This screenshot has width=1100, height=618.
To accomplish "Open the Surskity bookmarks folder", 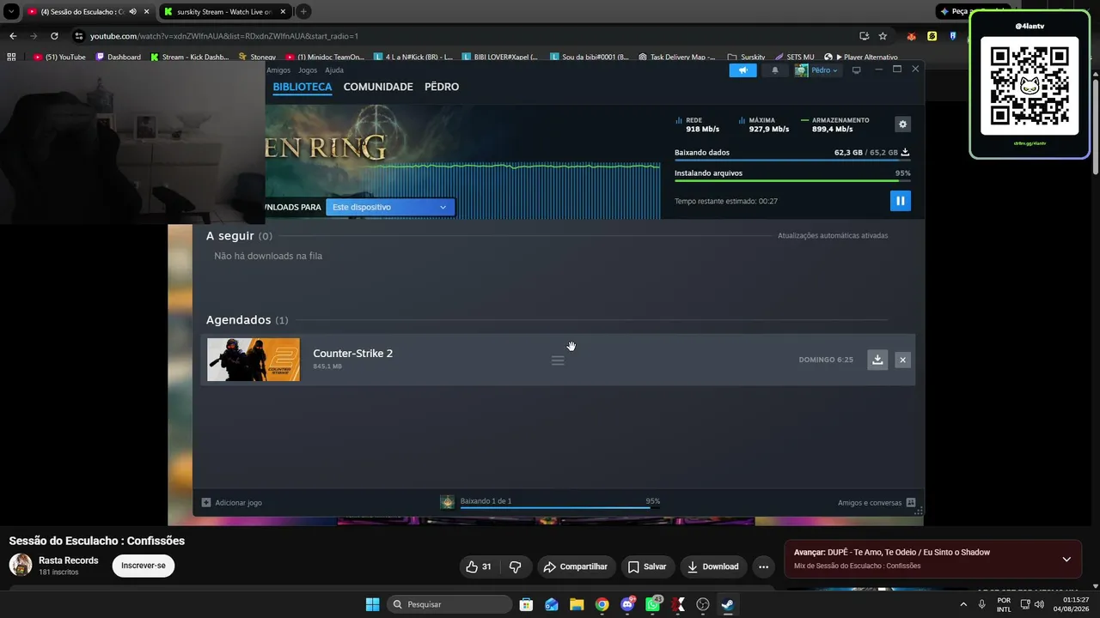I will pos(746,57).
